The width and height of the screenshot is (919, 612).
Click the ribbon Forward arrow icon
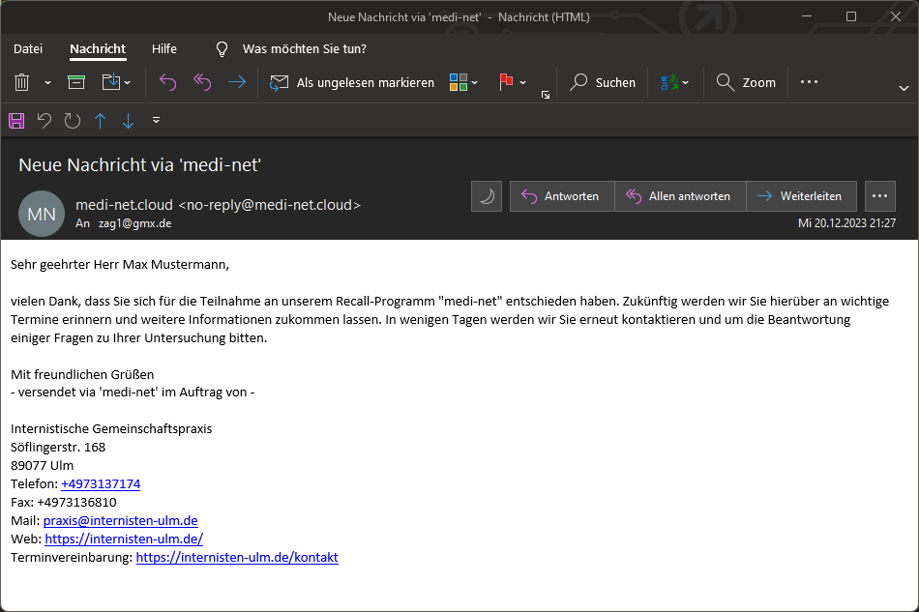pyautogui.click(x=237, y=82)
